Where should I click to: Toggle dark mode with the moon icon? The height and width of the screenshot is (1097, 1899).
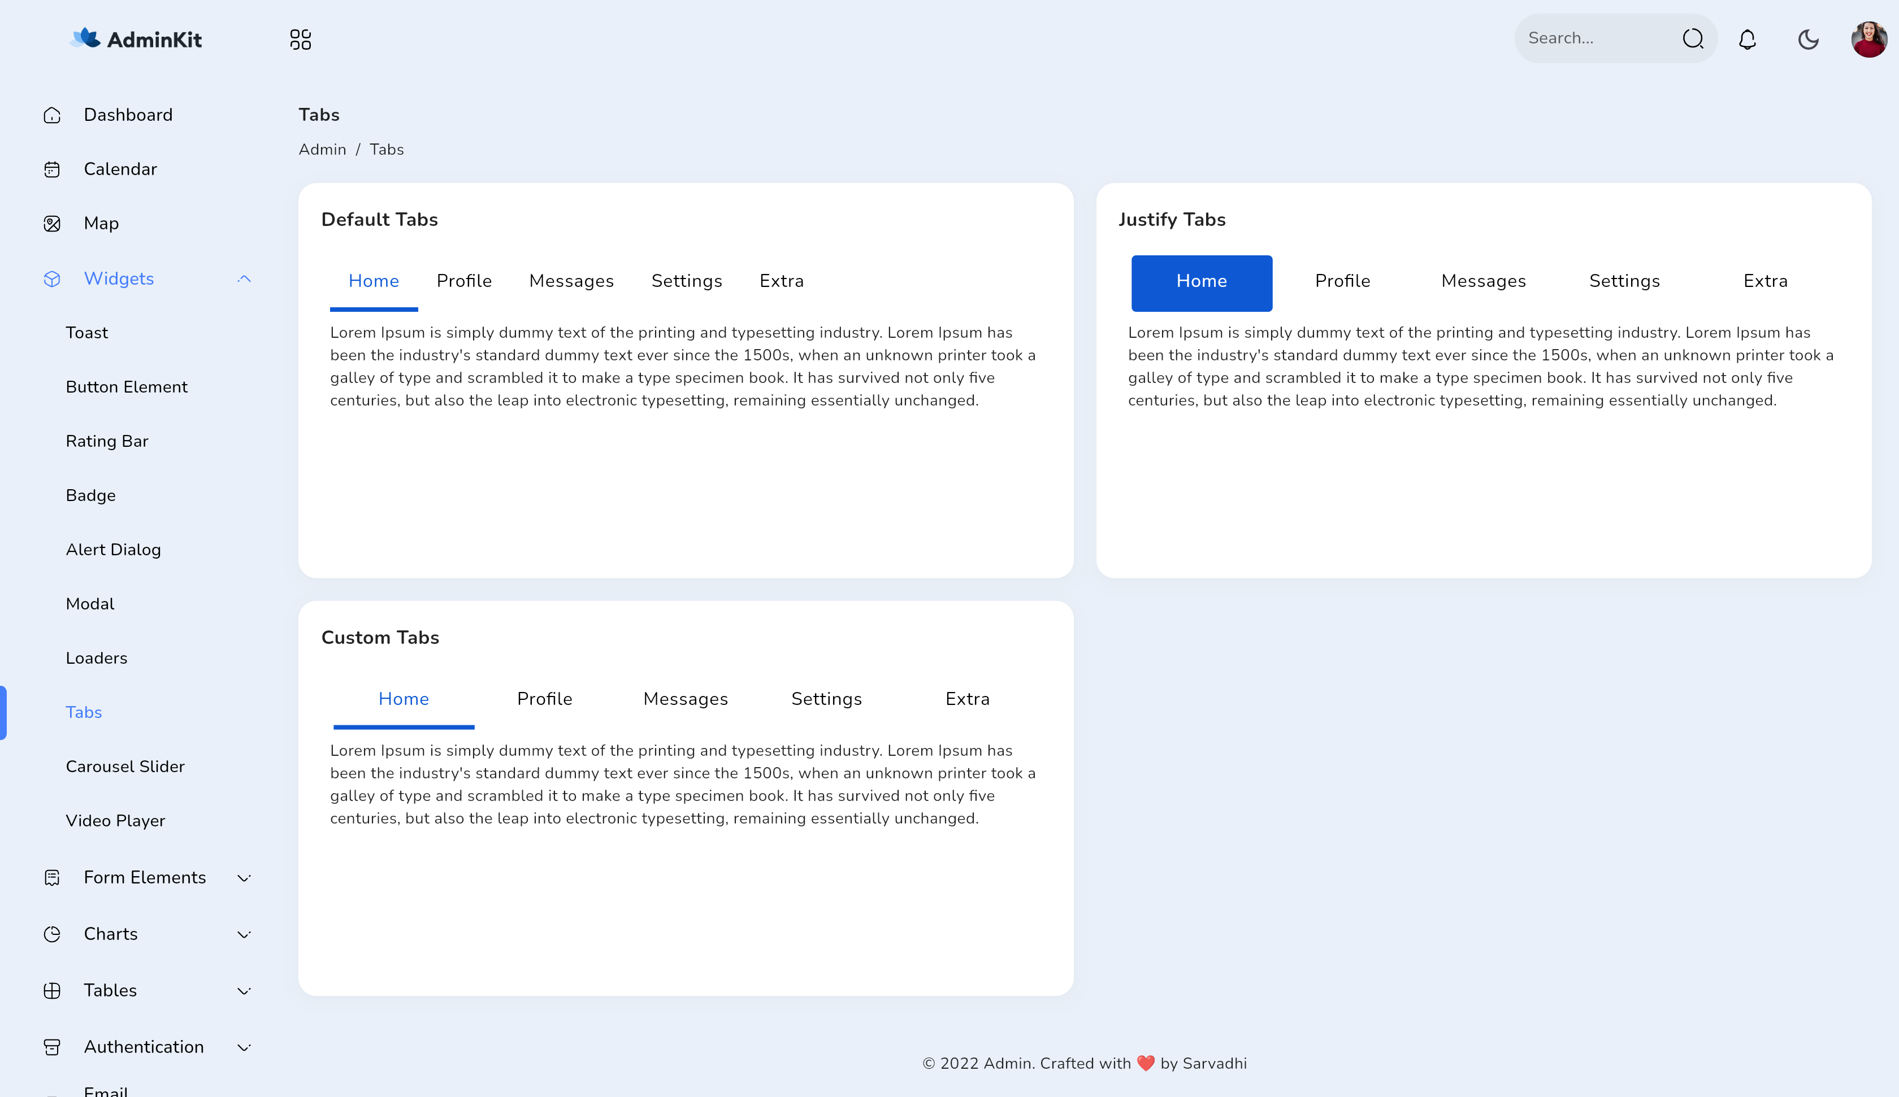point(1809,38)
